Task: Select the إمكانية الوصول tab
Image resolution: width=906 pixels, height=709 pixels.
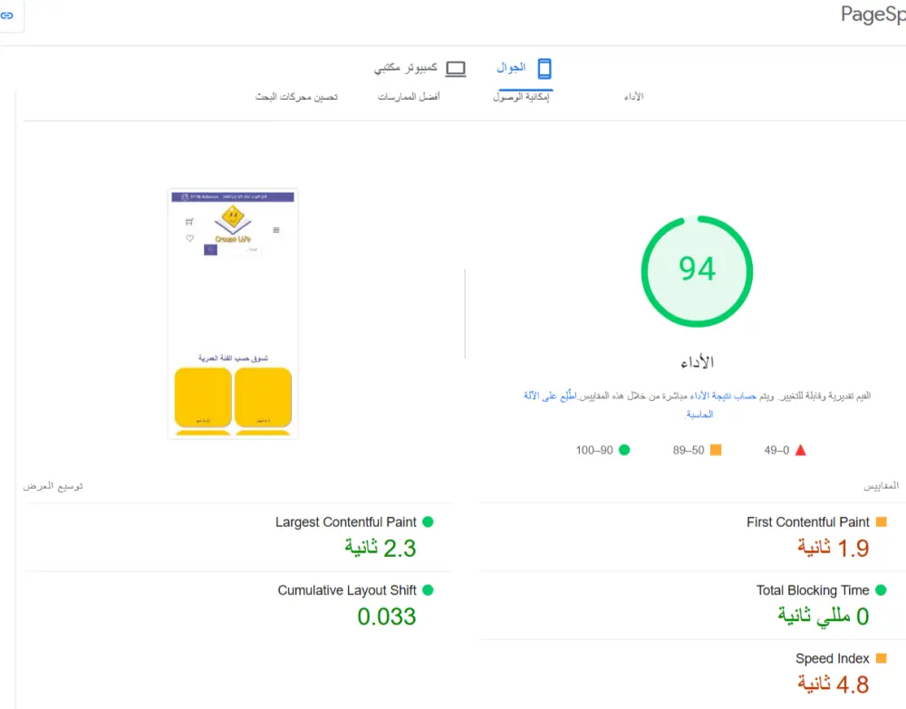Action: pyautogui.click(x=523, y=95)
